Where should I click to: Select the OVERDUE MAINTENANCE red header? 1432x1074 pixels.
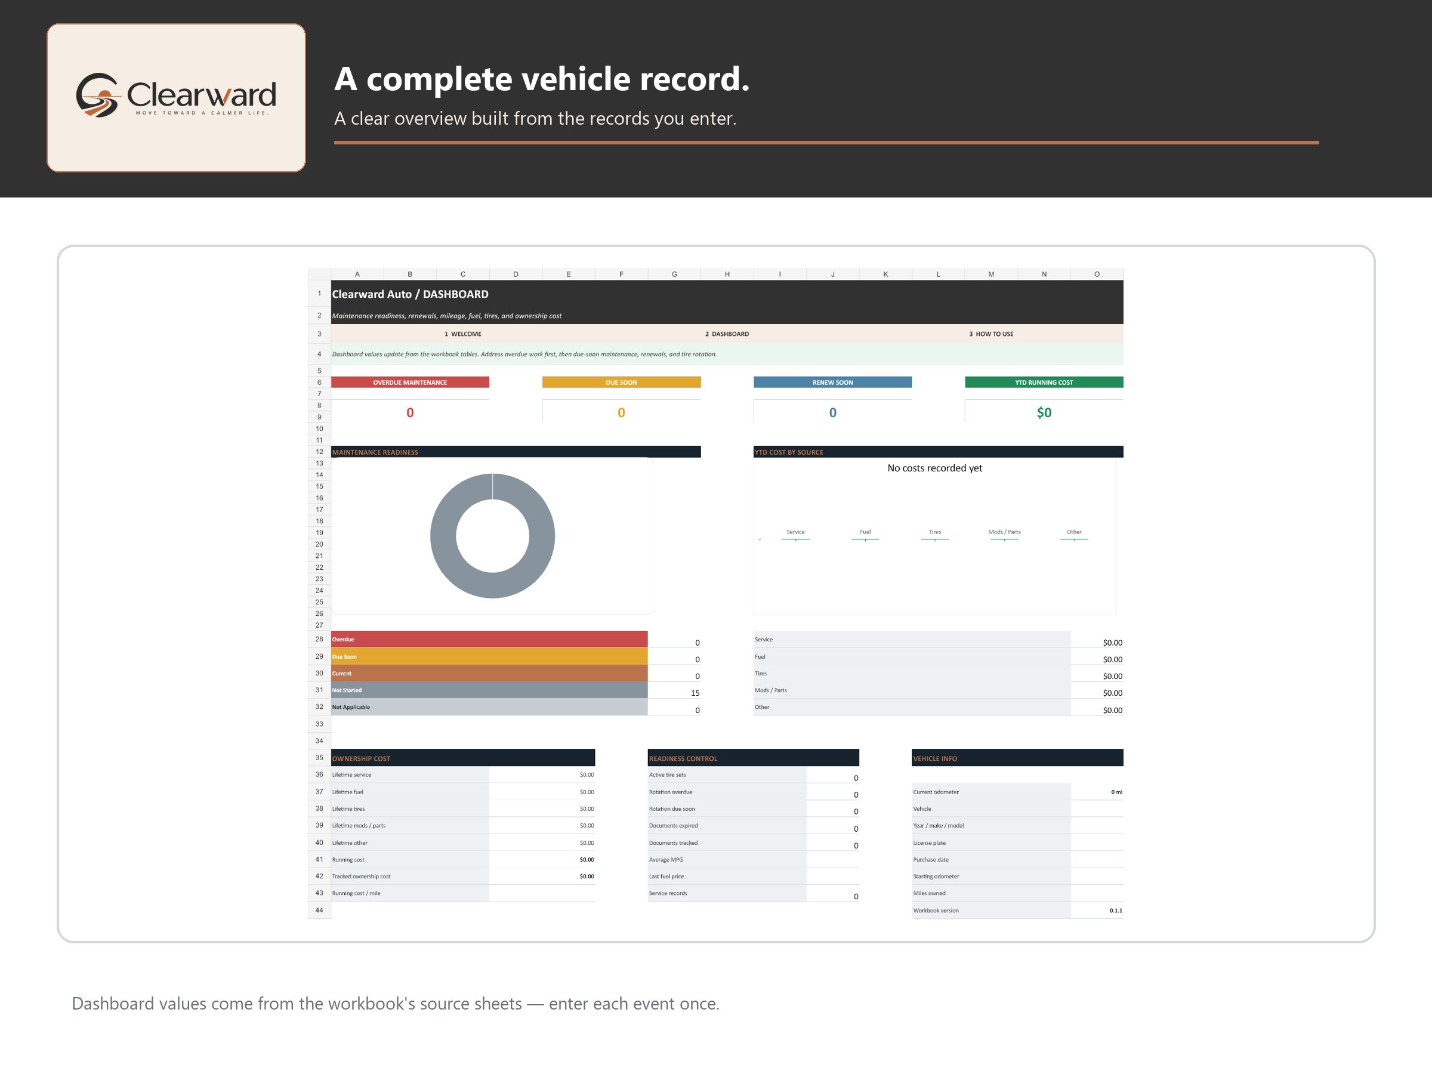click(x=410, y=382)
